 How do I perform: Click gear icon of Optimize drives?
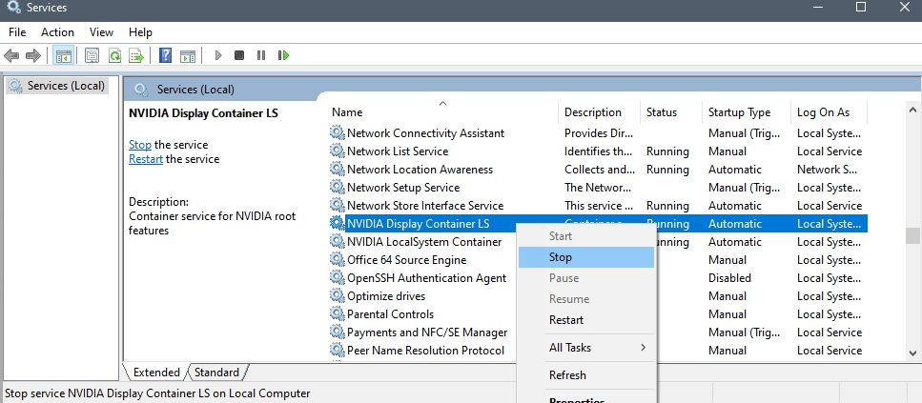[337, 296]
